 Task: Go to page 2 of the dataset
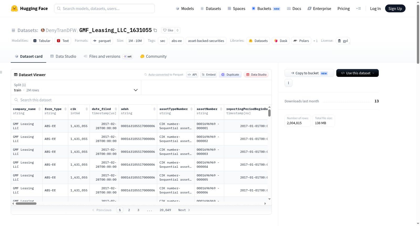(x=129, y=210)
